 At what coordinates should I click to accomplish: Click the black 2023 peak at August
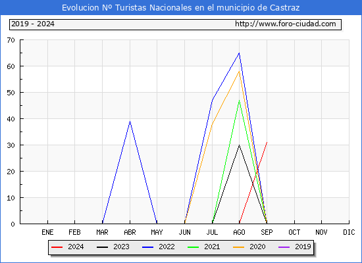coord(239,145)
